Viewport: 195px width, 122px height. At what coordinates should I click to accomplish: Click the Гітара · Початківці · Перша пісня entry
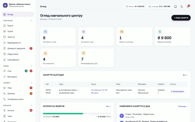tap(140, 114)
